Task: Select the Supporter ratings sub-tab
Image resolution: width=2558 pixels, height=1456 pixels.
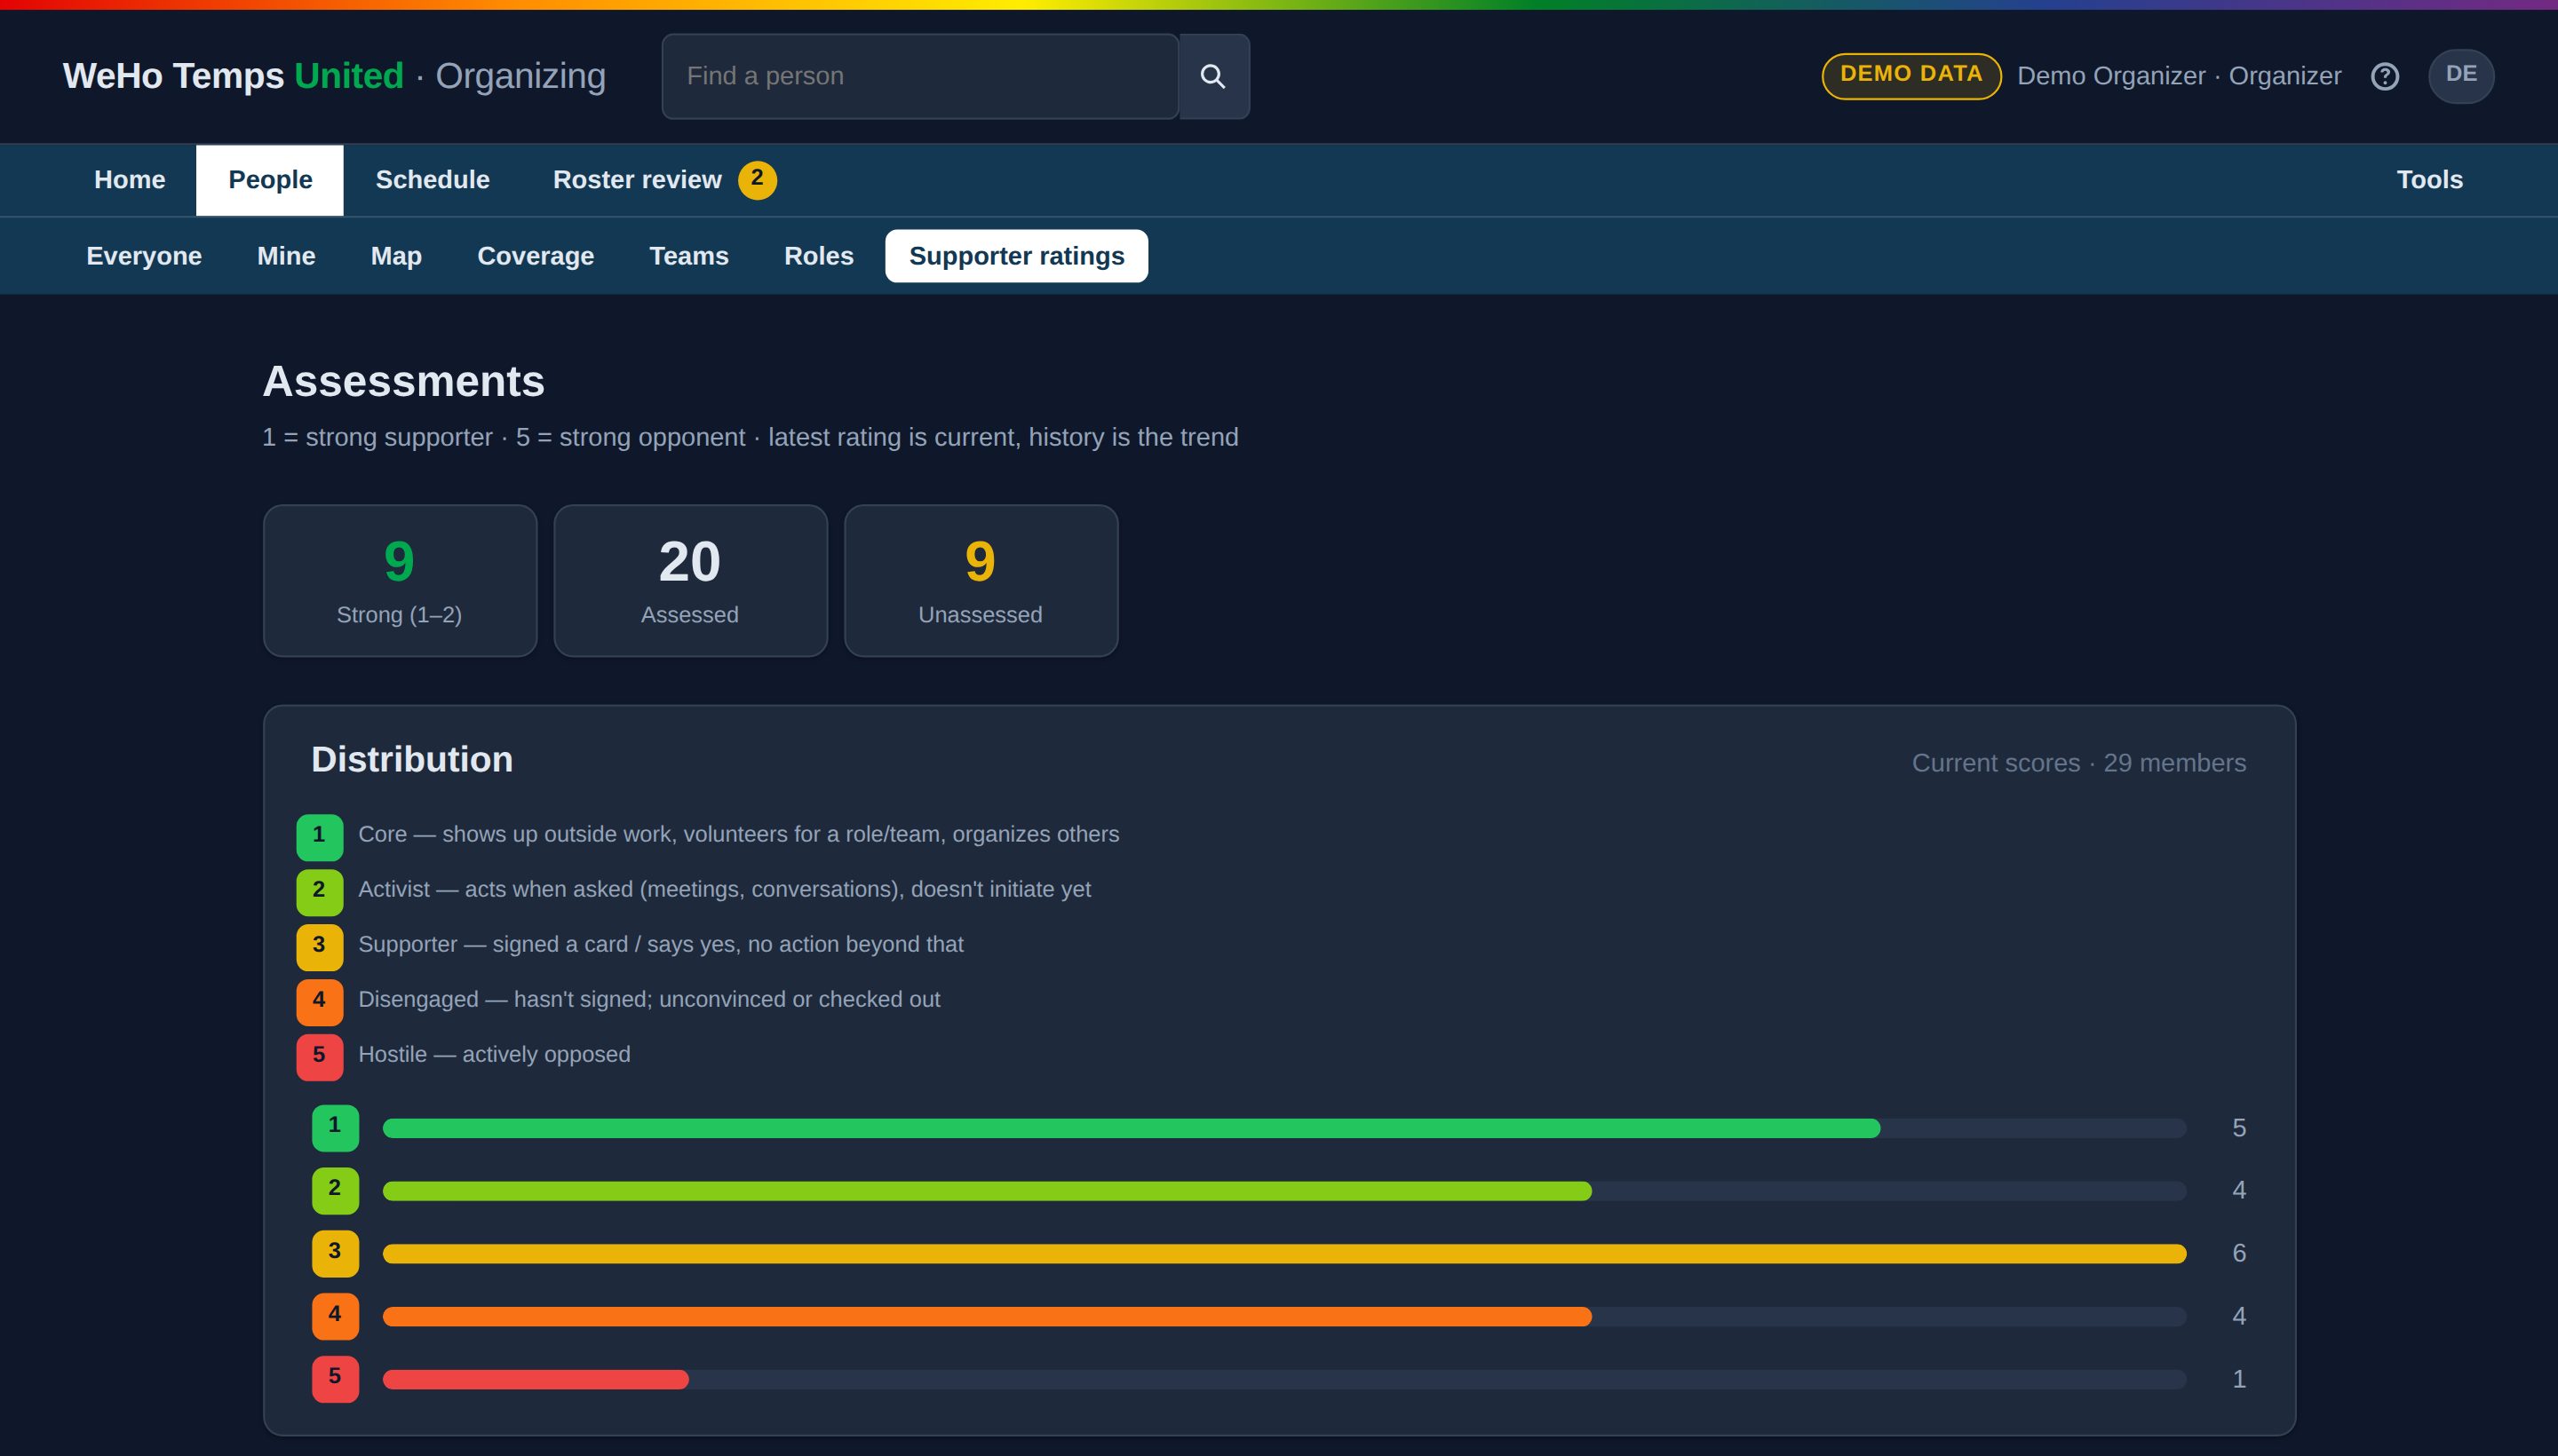Action: click(1016, 256)
